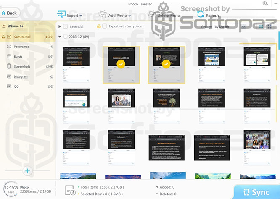Open the Panoramas album
The width and height of the screenshot is (280, 199).
click(28, 47)
